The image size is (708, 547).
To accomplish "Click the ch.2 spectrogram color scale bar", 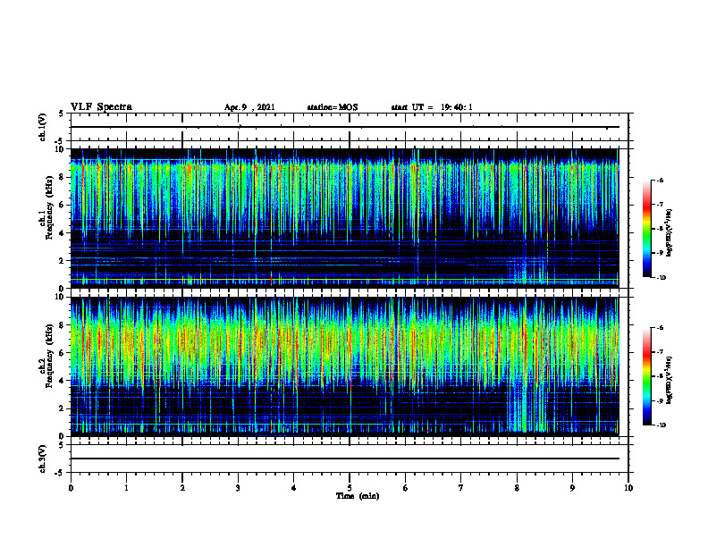I will [646, 376].
